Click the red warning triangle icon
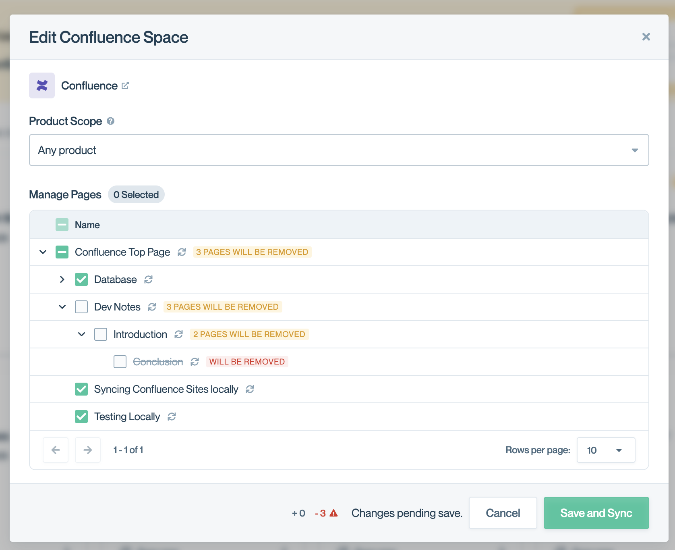This screenshot has height=550, width=675. pyautogui.click(x=333, y=513)
